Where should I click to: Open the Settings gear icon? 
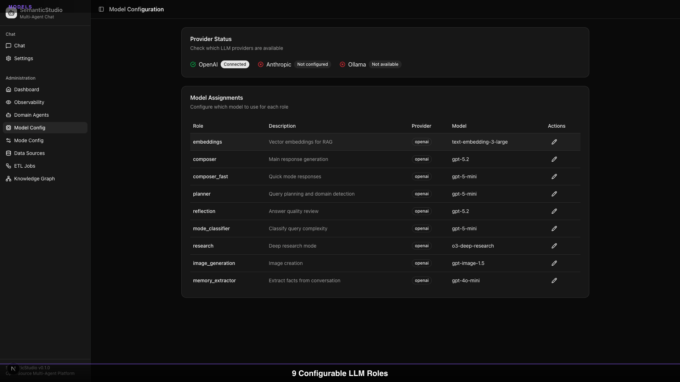pyautogui.click(x=8, y=58)
